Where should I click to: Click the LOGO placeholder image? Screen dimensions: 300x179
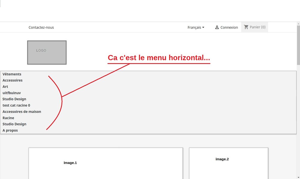point(47,52)
